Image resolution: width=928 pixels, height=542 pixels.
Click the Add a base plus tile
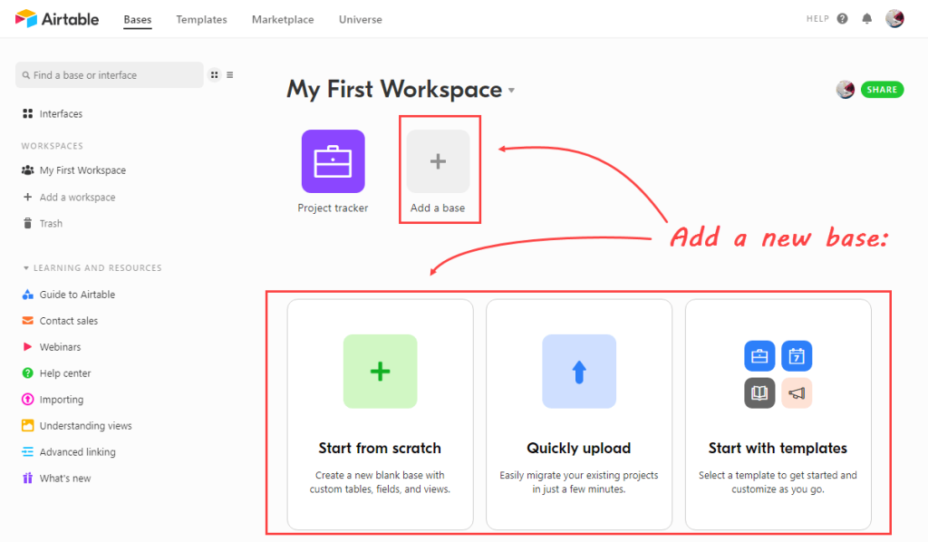click(x=438, y=161)
